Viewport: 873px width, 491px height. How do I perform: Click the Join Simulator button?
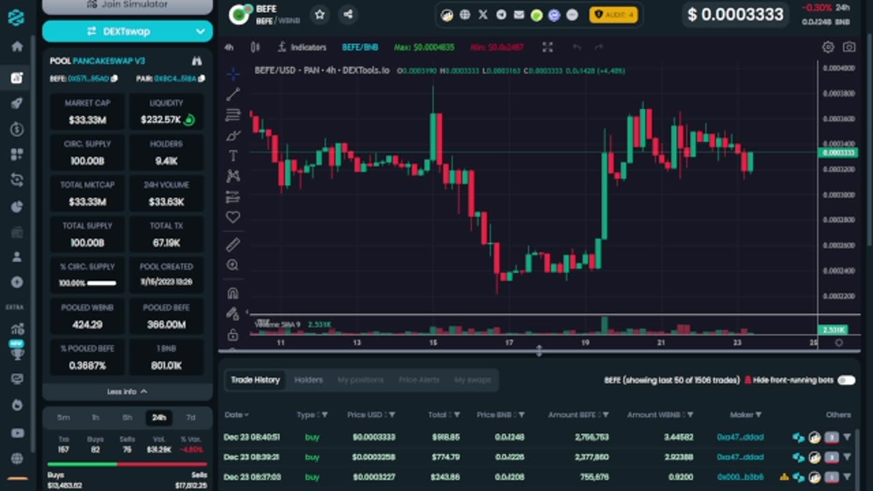(x=128, y=5)
